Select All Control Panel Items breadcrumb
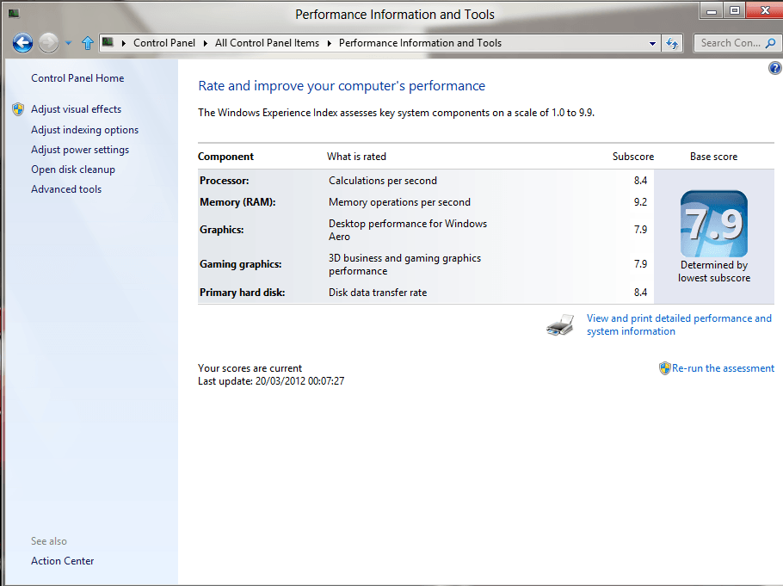Viewport: 783px width, 586px height. pyautogui.click(x=267, y=43)
